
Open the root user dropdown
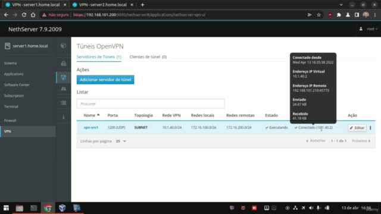(372, 29)
